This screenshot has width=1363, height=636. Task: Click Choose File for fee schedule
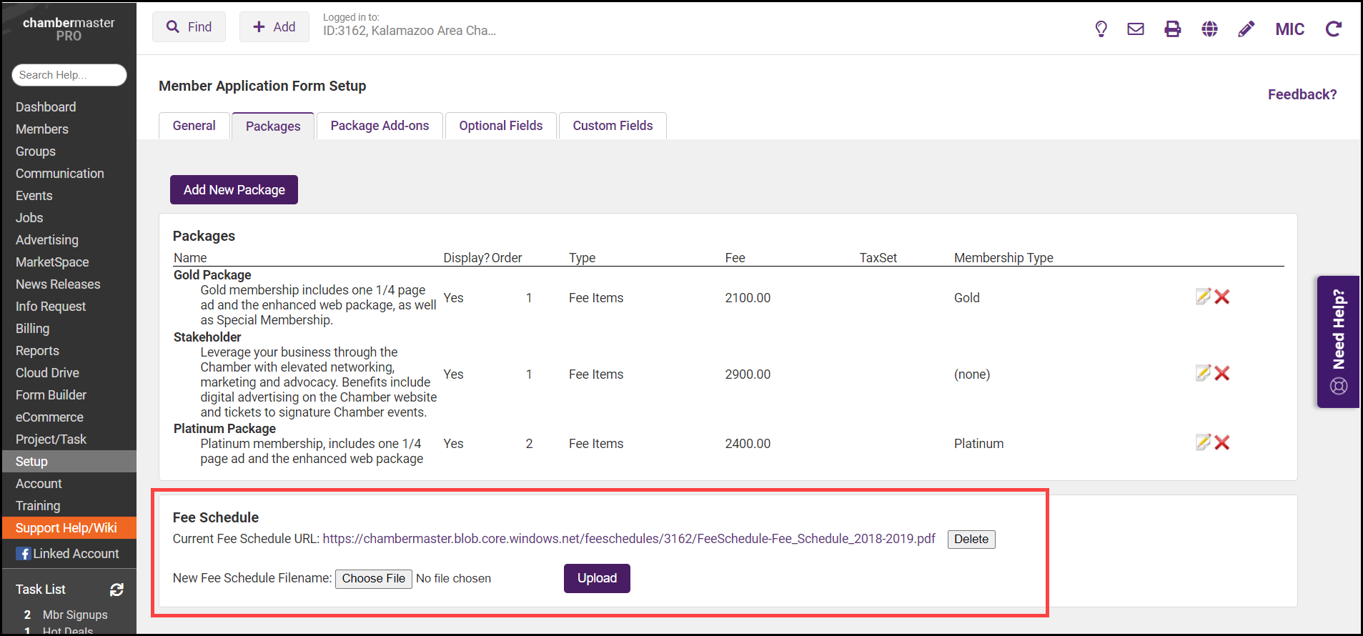373,578
